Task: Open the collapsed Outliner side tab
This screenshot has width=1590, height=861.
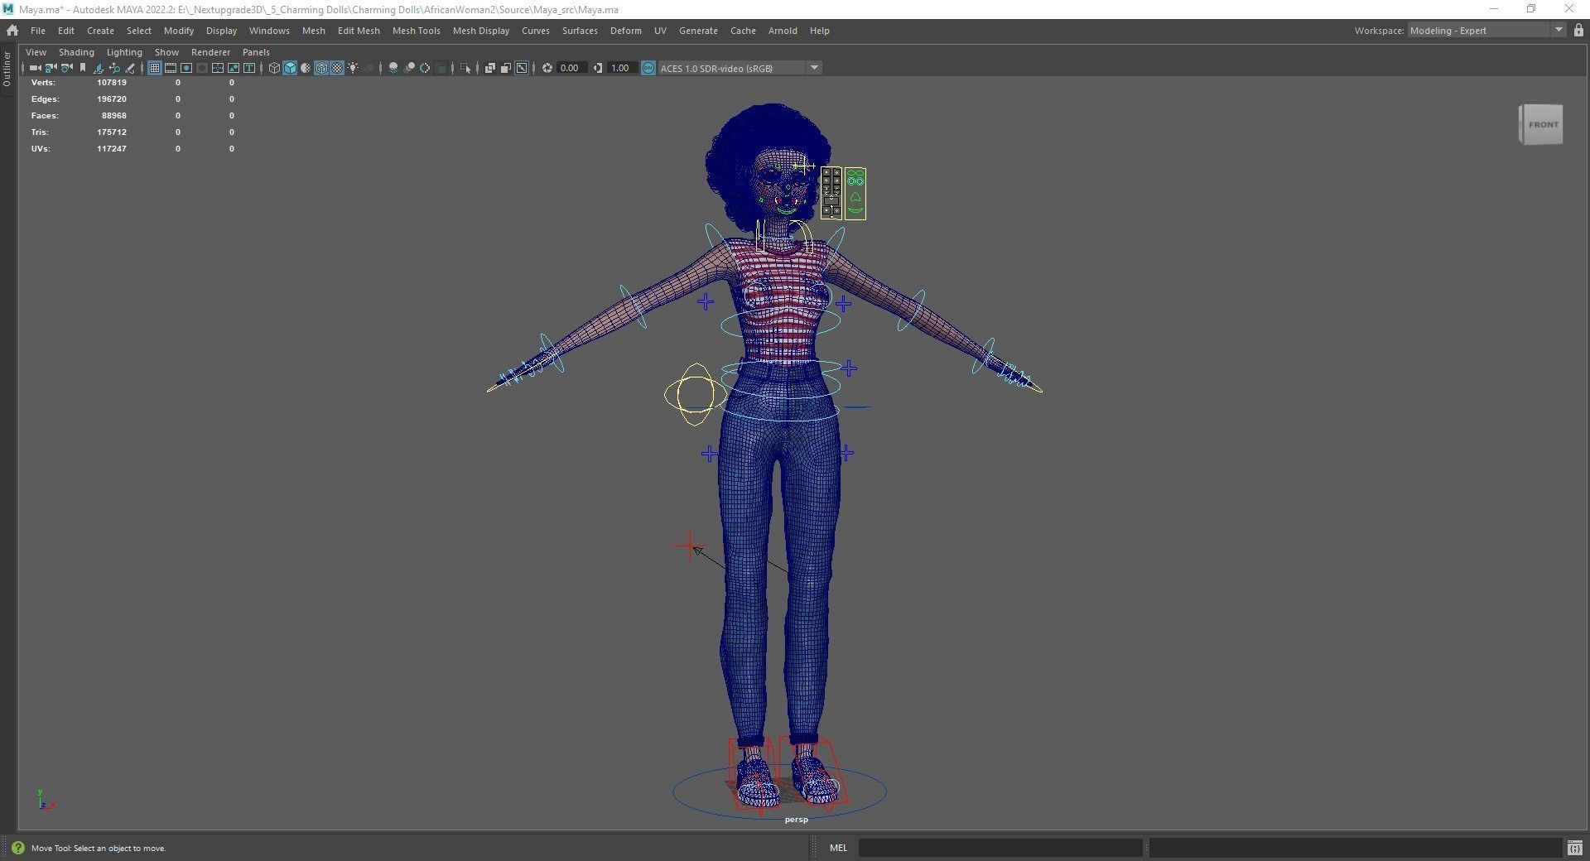Action: pos(7,68)
